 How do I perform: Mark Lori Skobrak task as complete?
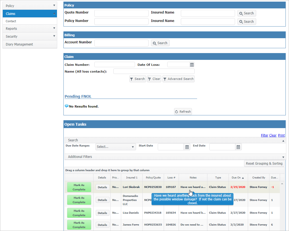[79, 187]
